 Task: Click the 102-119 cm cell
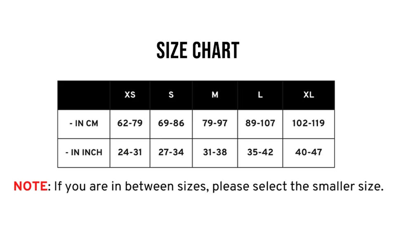(x=309, y=123)
